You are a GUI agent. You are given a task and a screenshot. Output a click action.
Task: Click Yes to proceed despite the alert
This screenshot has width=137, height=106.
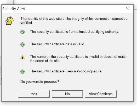34,94
